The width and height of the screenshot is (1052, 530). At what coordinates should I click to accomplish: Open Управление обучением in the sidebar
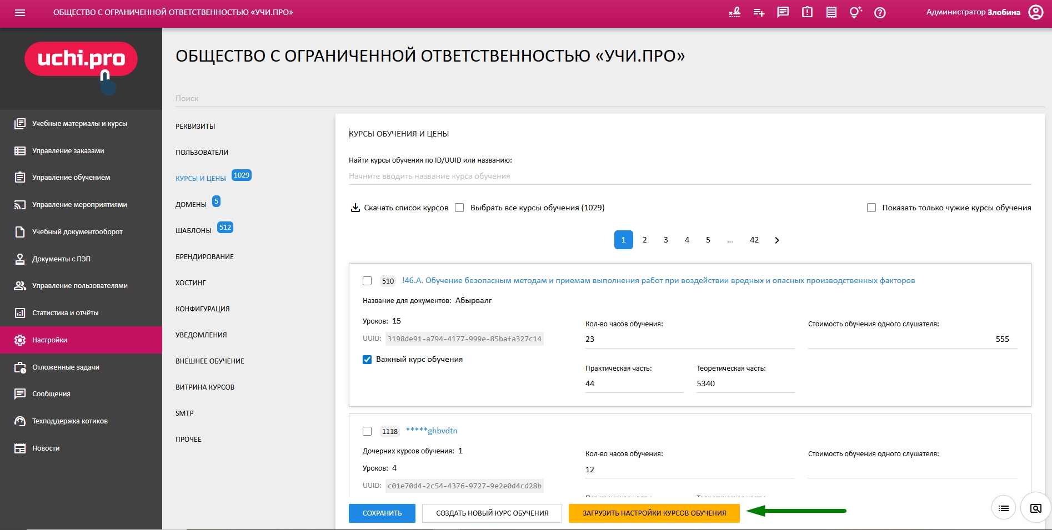[81, 178]
